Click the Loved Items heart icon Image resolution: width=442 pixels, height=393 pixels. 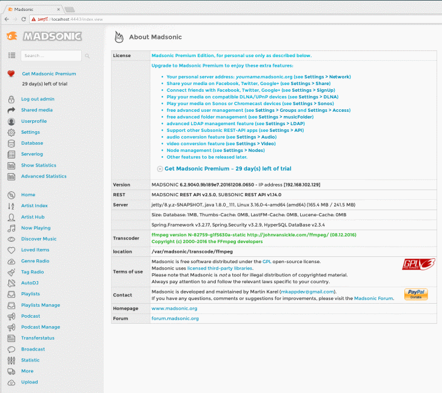(x=11, y=250)
